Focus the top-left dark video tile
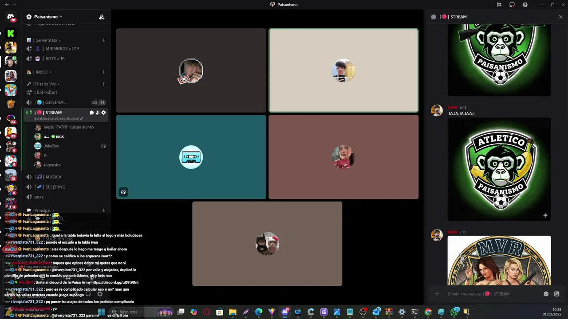 pyautogui.click(x=191, y=70)
